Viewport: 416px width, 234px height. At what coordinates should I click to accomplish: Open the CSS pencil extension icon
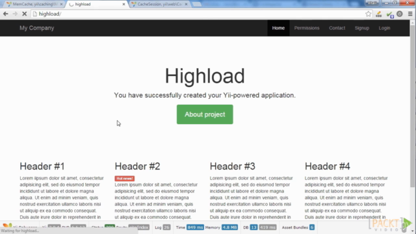(x=378, y=14)
